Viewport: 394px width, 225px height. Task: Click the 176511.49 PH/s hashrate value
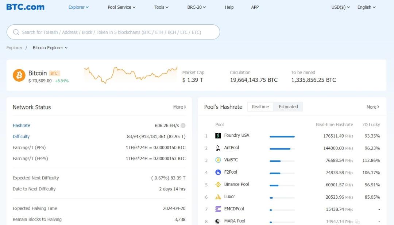[x=338, y=136]
